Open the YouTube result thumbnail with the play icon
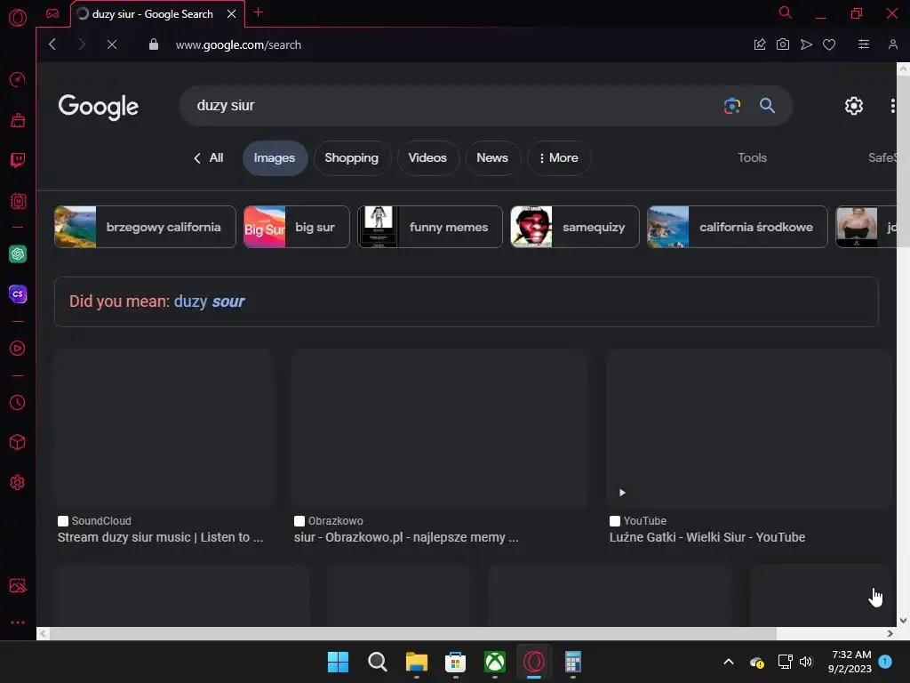 point(748,429)
